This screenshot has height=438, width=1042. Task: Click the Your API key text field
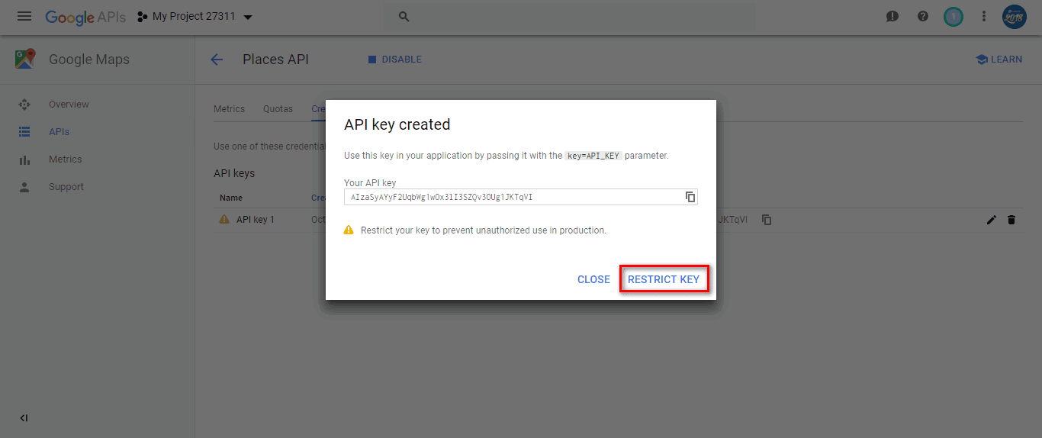coord(511,197)
